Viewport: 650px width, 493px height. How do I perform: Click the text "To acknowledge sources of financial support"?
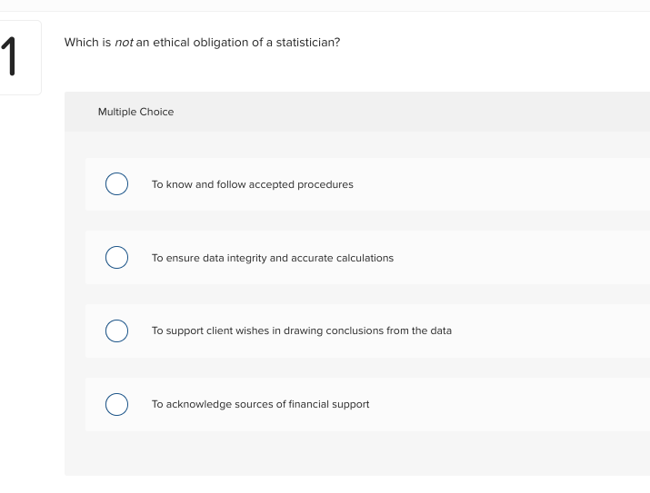click(x=260, y=404)
